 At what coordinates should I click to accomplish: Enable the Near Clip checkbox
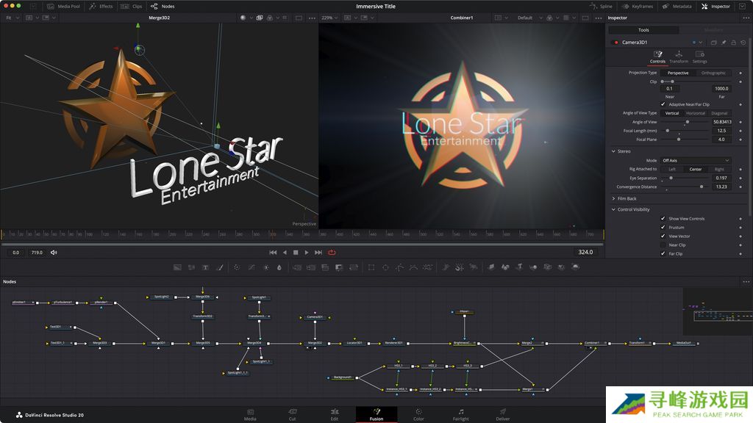[x=663, y=245]
